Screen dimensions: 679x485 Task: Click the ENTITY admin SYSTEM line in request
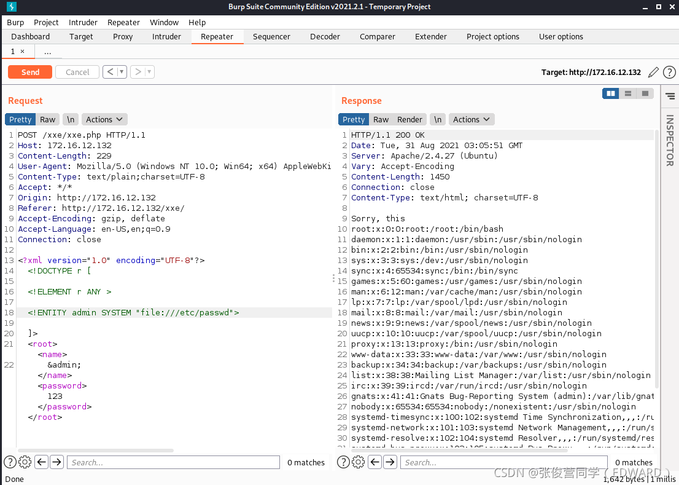coord(133,312)
